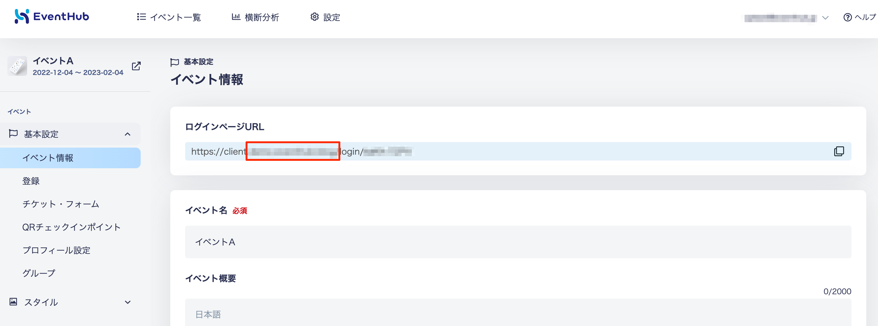Screen dimensions: 878x326
Task: Select イベント情報 in the sidebar
Action: (x=48, y=158)
